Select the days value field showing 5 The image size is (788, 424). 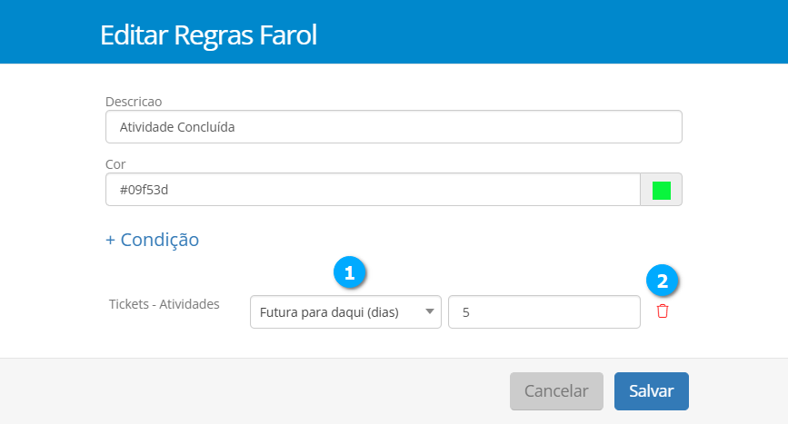pos(544,312)
